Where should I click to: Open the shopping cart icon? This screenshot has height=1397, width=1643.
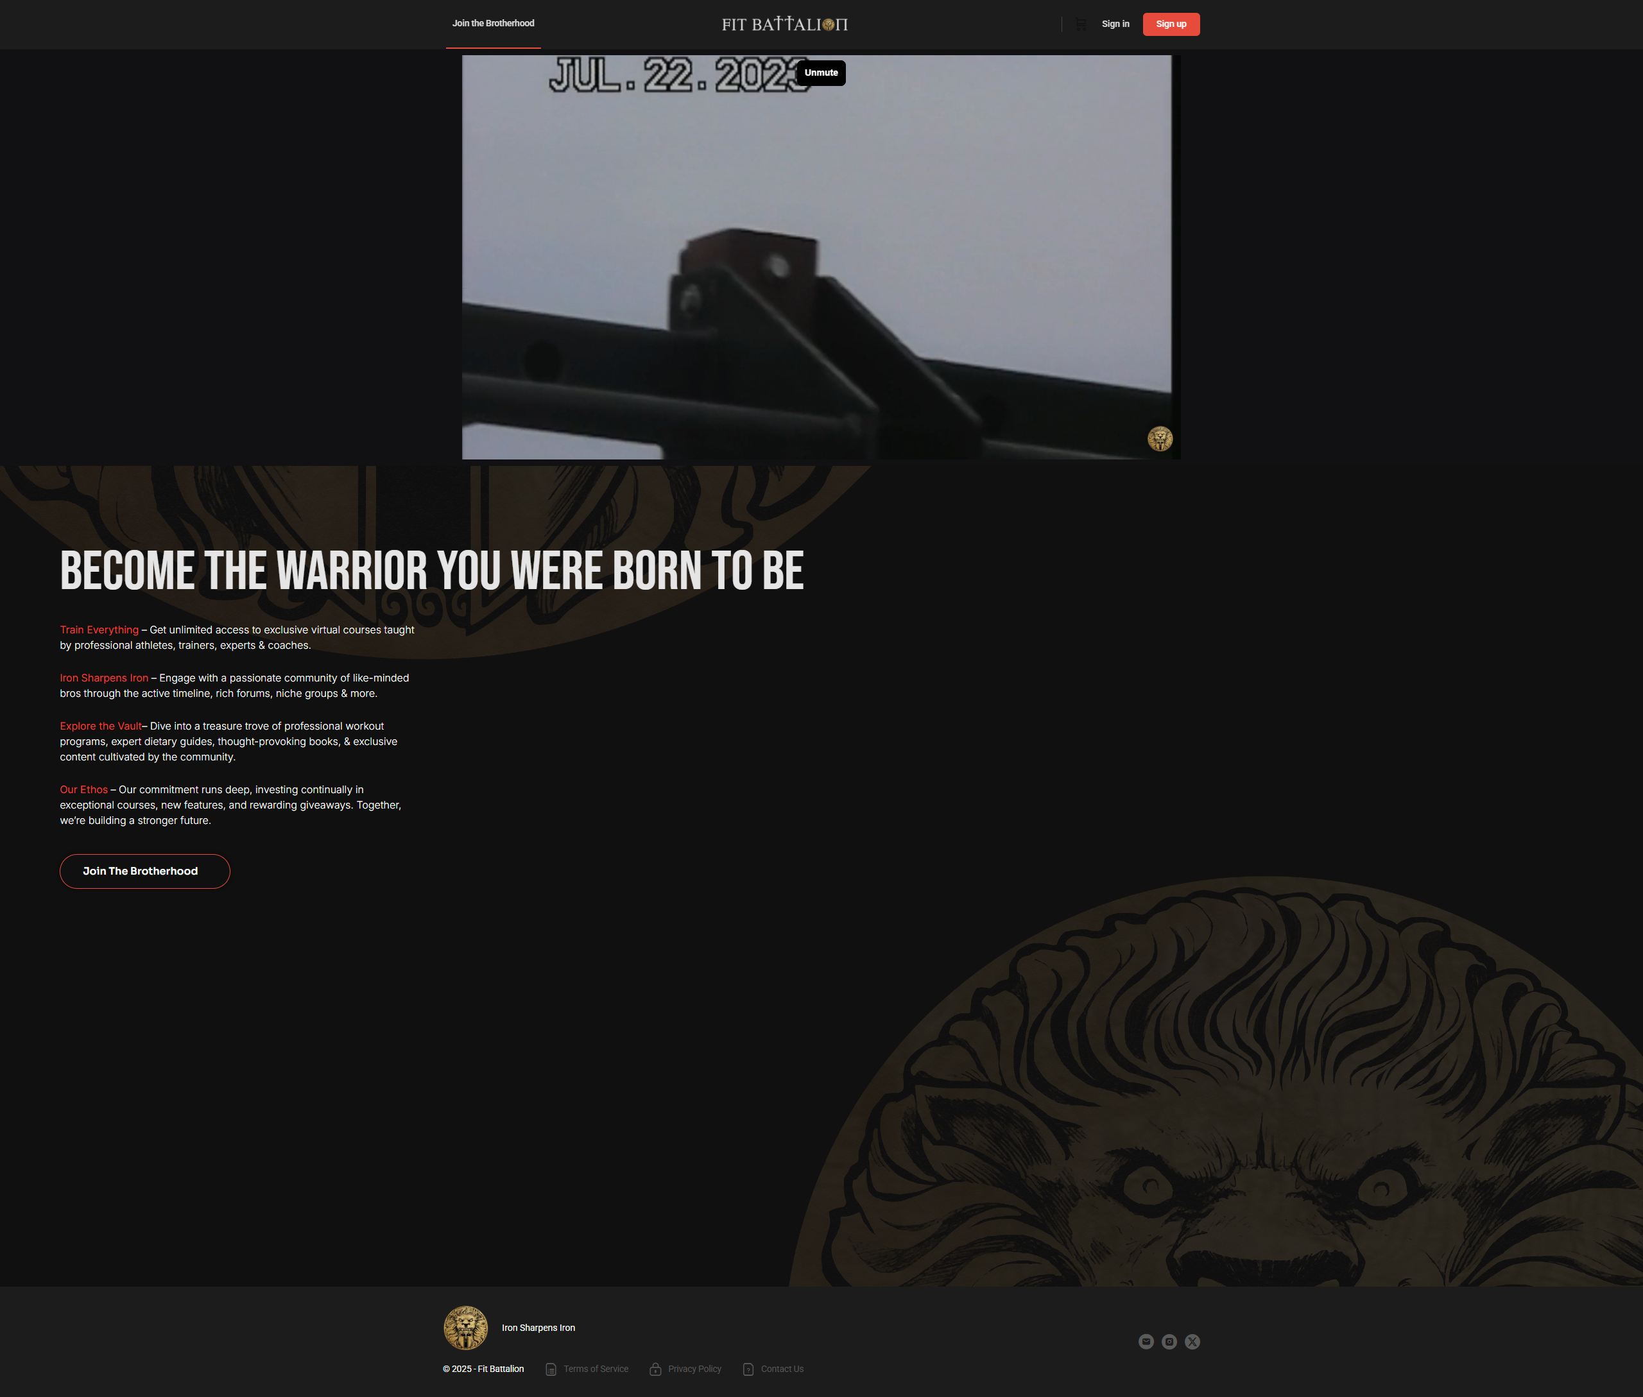click(x=1081, y=24)
